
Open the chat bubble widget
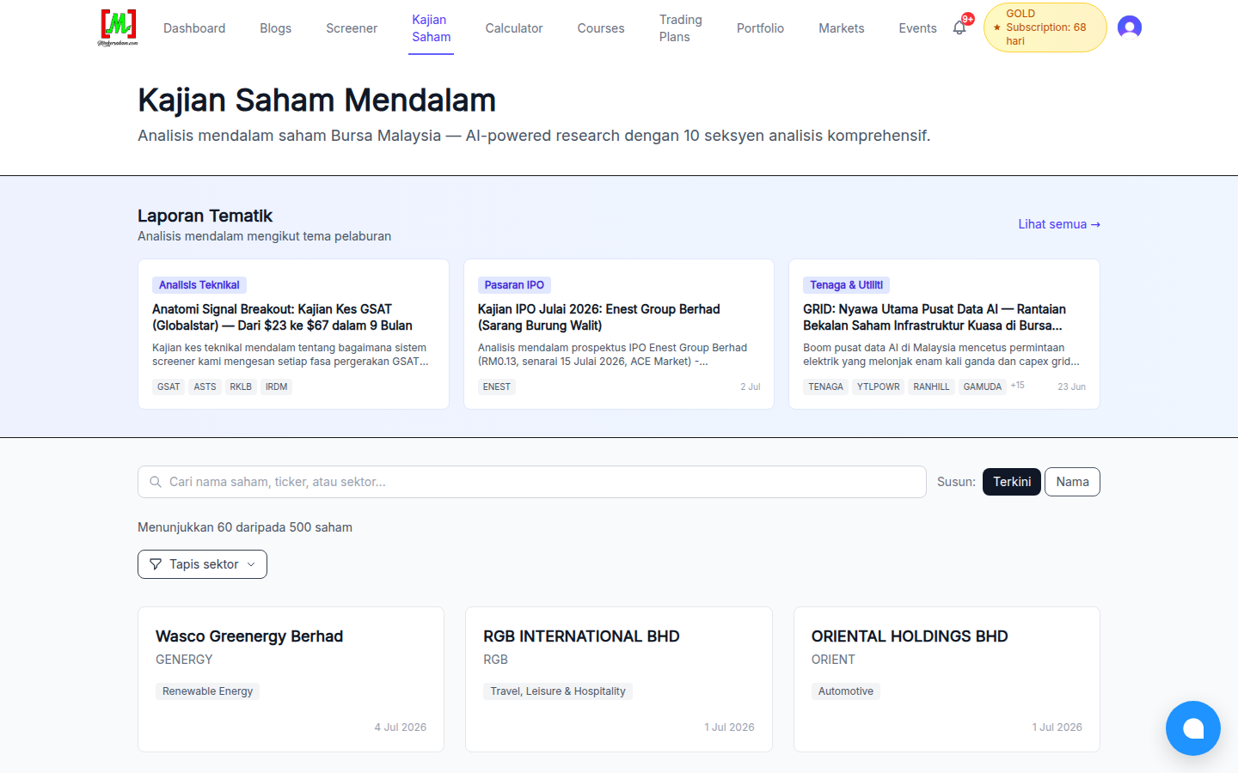click(1193, 728)
